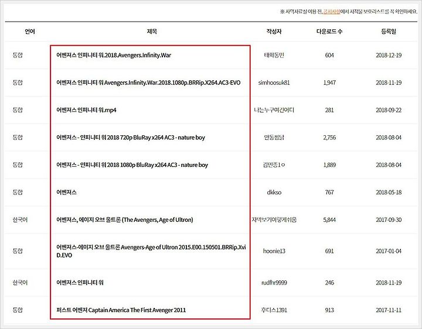
Task: Click download count 691
Action: 329,251
